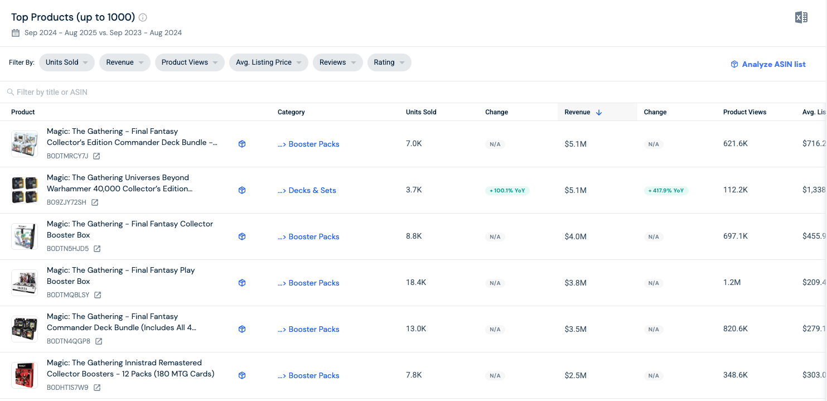Sort by the Units Sold column header
827x401 pixels.
tap(421, 112)
